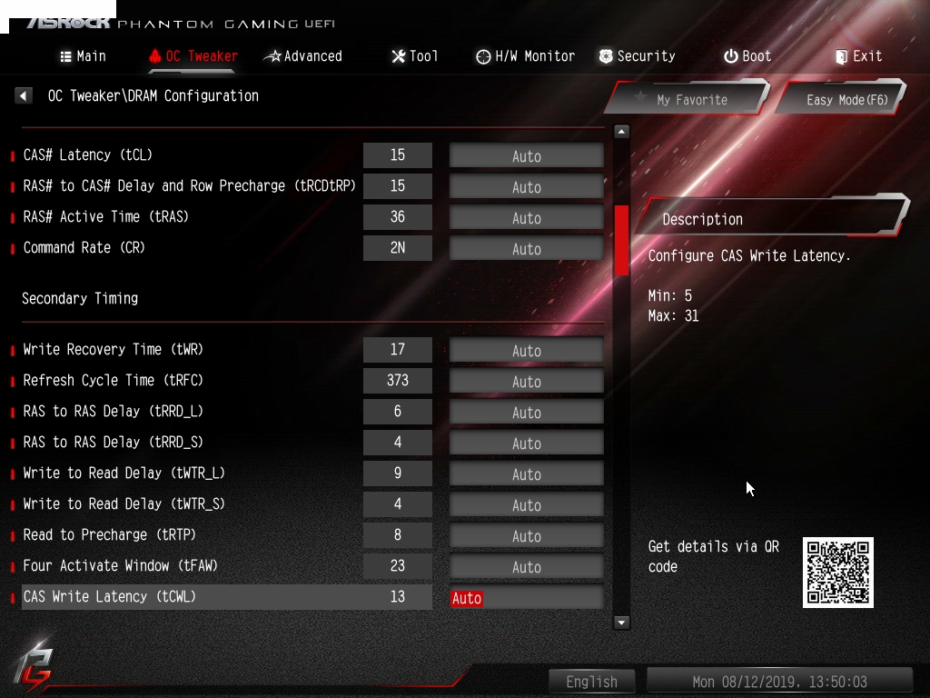Select RAS to RAS Delay (tRRD_L) label
Viewport: 930px width, 698px height.
coord(113,412)
